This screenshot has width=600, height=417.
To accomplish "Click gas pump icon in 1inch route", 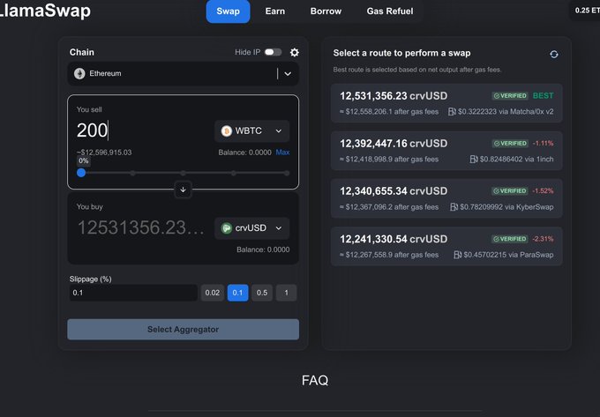I will [474, 159].
